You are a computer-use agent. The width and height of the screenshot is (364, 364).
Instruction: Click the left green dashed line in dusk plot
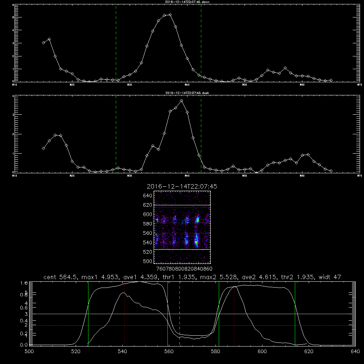[x=116, y=134]
